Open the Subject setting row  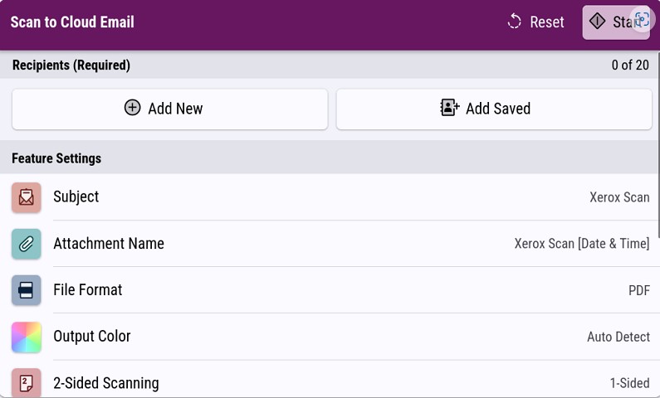pyautogui.click(x=332, y=197)
